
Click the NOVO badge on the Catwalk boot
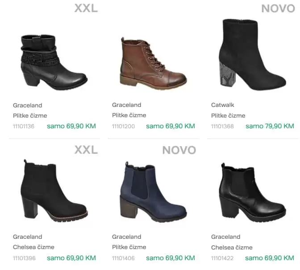point(278,8)
